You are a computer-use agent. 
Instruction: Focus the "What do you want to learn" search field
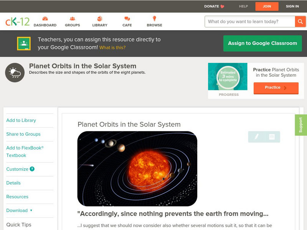click(x=249, y=21)
